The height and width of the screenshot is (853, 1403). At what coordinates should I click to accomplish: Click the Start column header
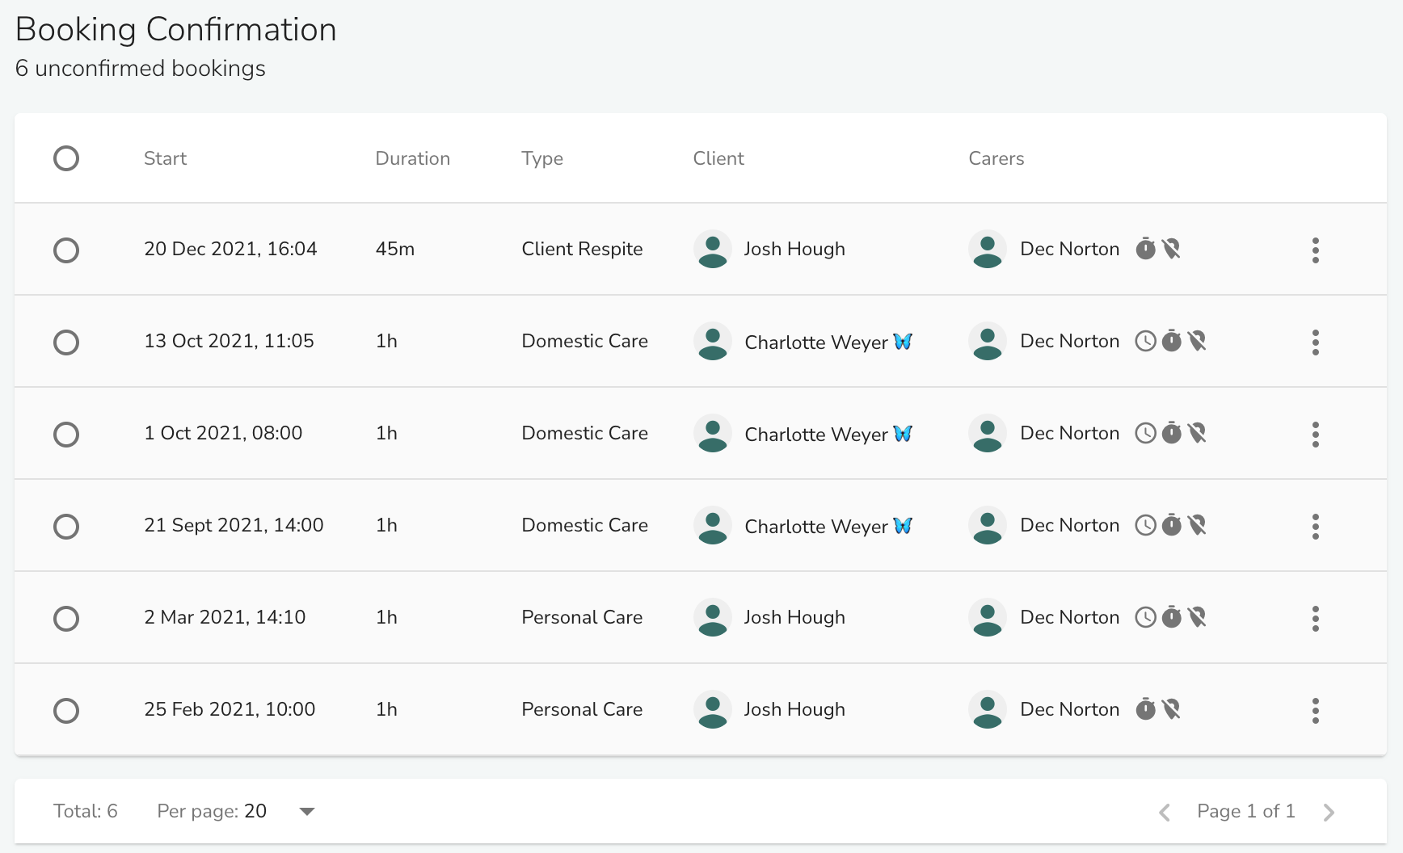click(165, 158)
